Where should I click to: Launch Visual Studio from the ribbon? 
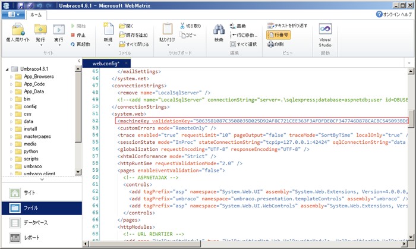(325, 35)
